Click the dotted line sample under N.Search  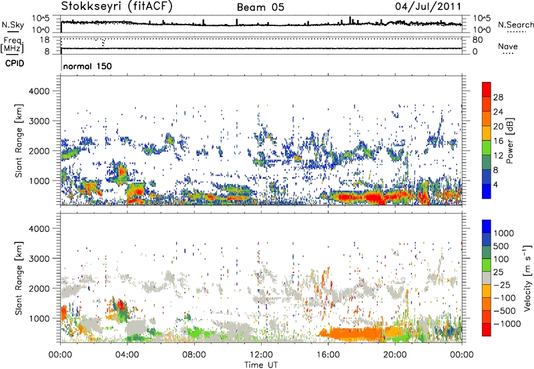click(517, 32)
